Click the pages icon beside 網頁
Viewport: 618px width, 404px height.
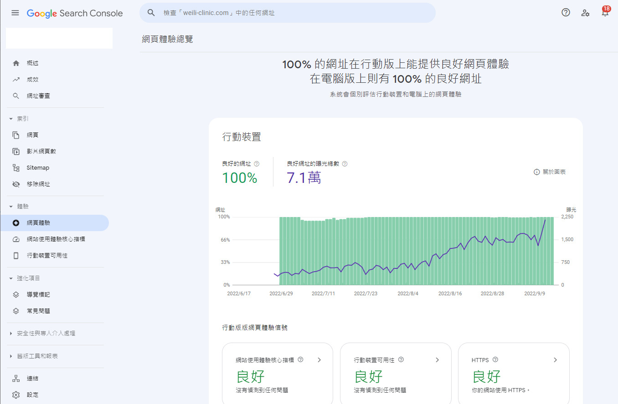pyautogui.click(x=16, y=135)
